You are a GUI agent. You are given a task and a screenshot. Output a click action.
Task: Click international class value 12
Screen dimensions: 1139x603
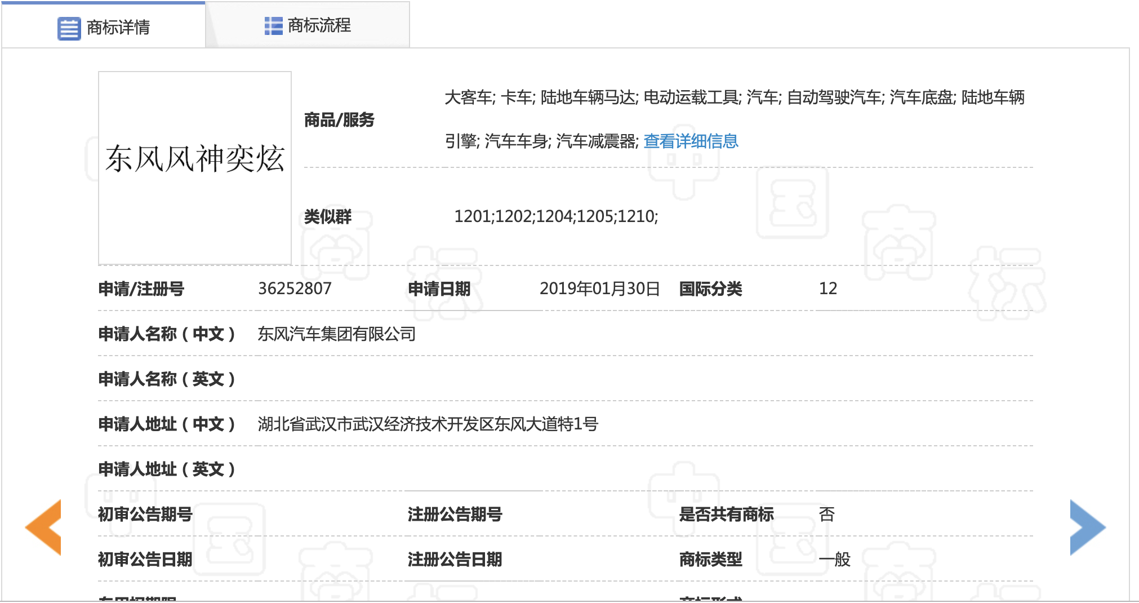point(828,289)
